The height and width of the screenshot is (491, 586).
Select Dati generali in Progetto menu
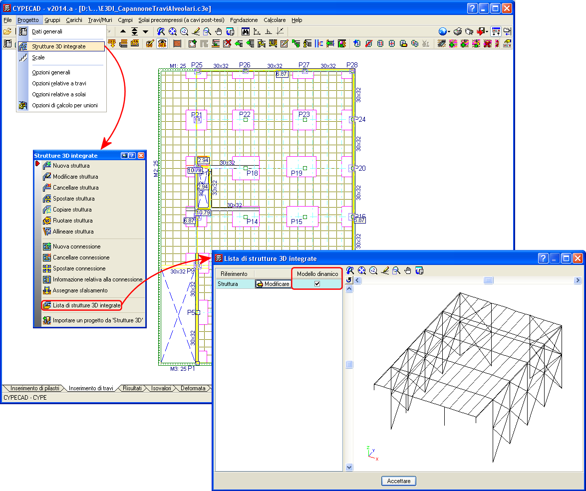[x=62, y=31]
